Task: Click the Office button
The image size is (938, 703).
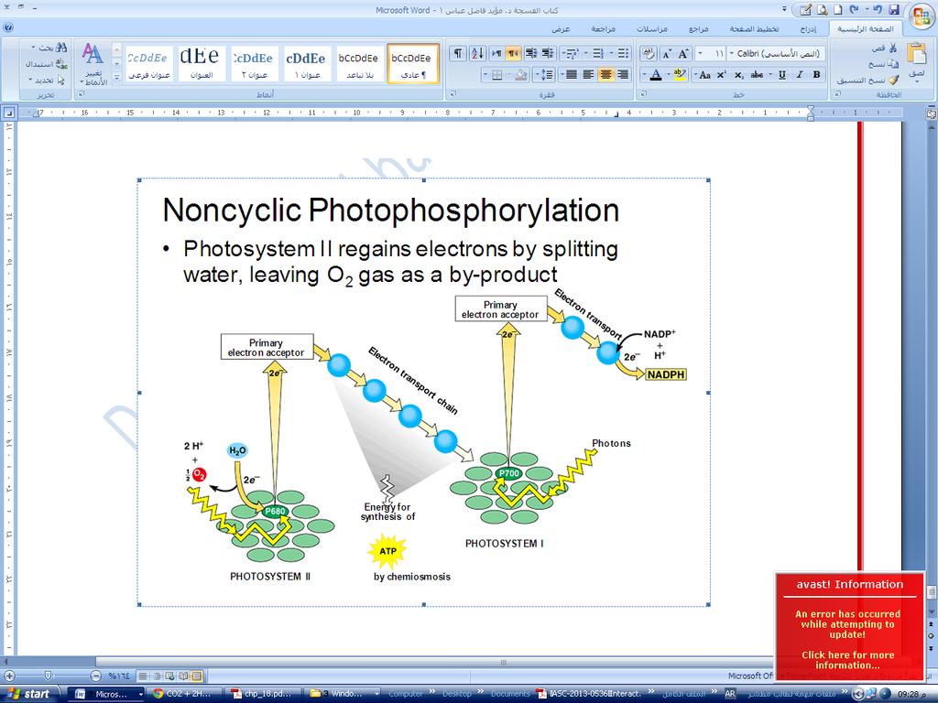Action: tap(921, 16)
